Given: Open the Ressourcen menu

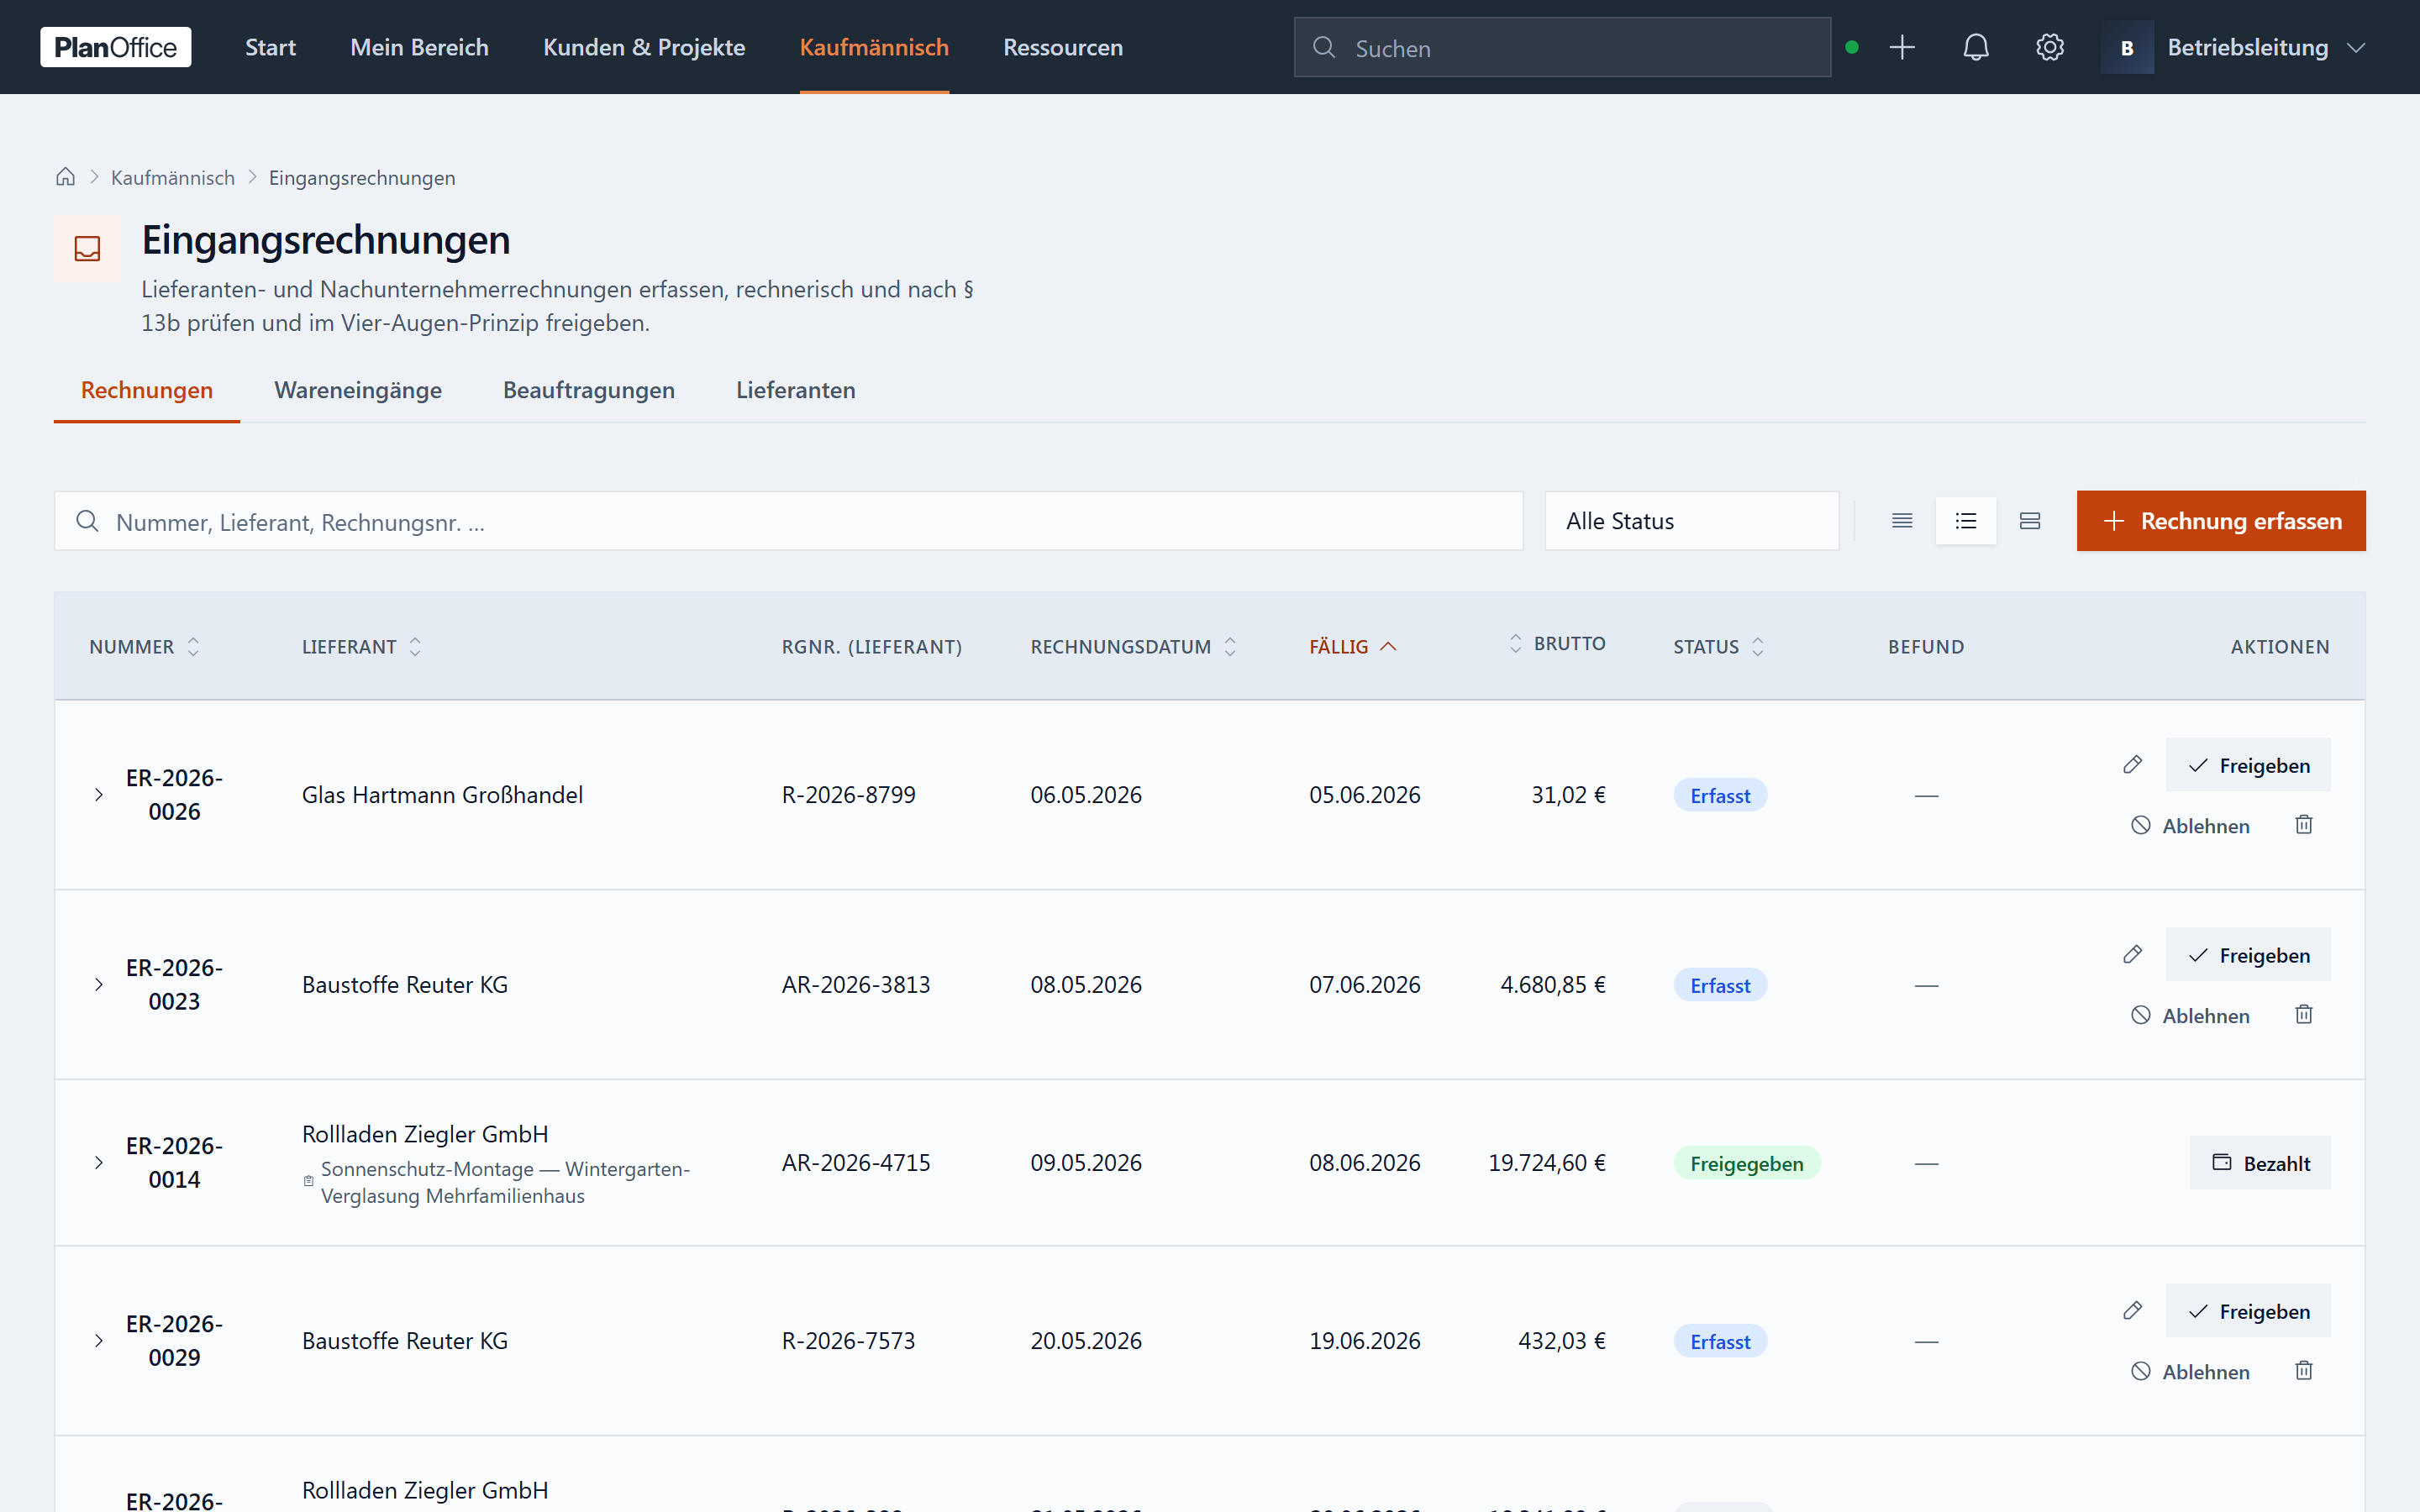Looking at the screenshot, I should tap(1063, 47).
